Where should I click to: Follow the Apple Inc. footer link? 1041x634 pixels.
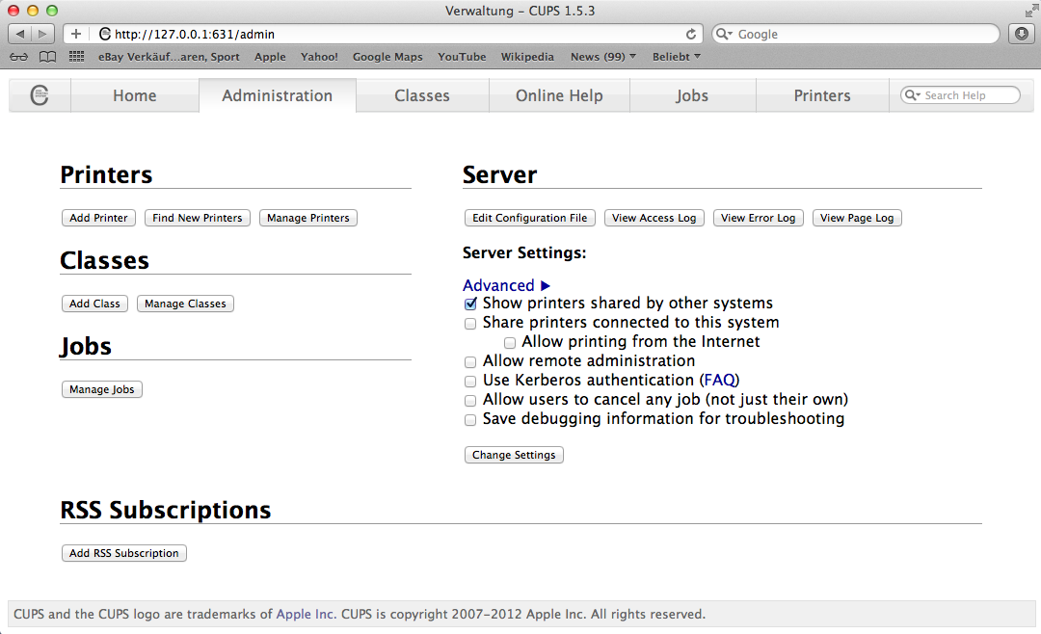point(306,614)
